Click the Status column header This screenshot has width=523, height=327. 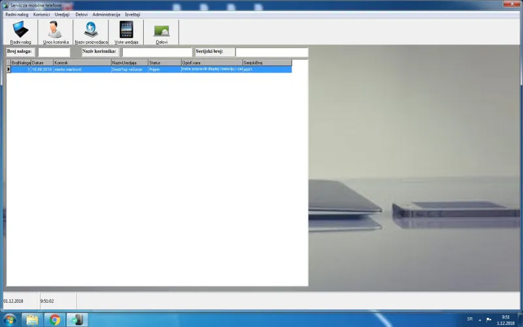165,63
